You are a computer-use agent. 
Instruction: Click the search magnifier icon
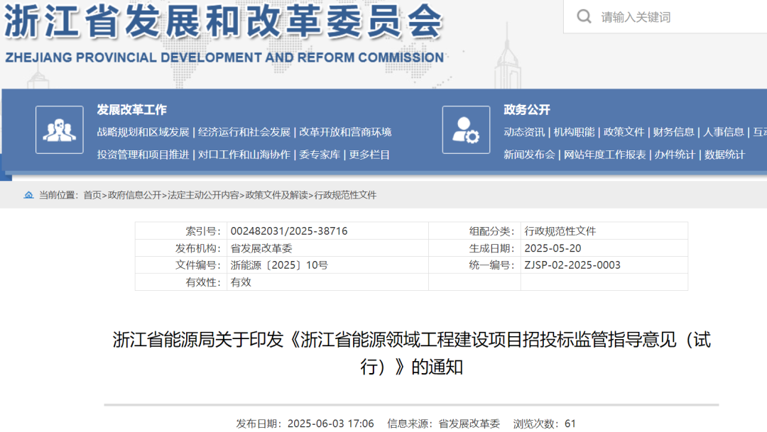point(584,16)
